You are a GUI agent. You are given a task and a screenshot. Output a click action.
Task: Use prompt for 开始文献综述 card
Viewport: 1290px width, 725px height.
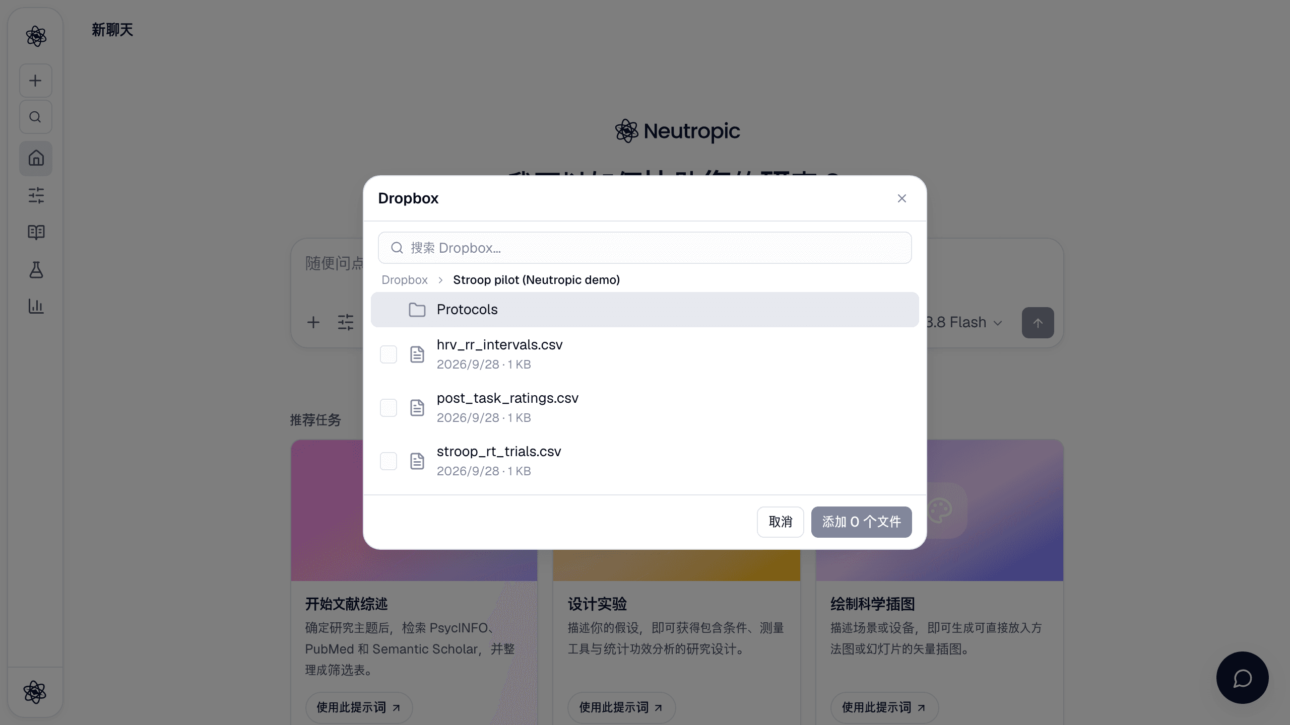359,707
